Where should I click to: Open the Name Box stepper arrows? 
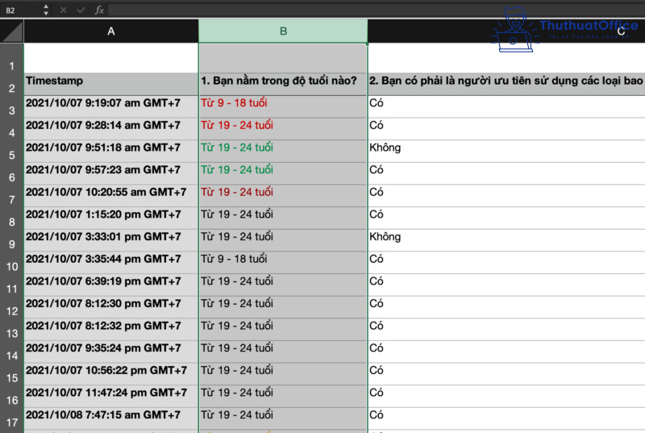(46, 10)
